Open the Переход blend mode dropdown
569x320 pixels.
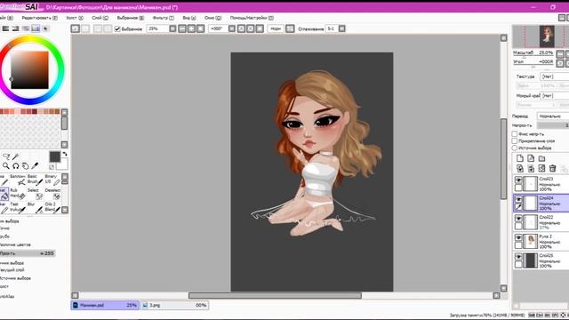(553, 116)
